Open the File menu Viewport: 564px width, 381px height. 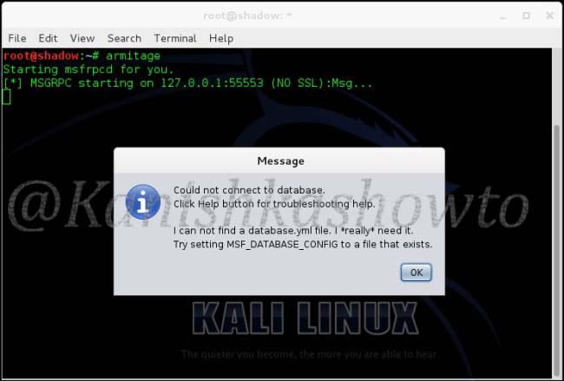(16, 38)
